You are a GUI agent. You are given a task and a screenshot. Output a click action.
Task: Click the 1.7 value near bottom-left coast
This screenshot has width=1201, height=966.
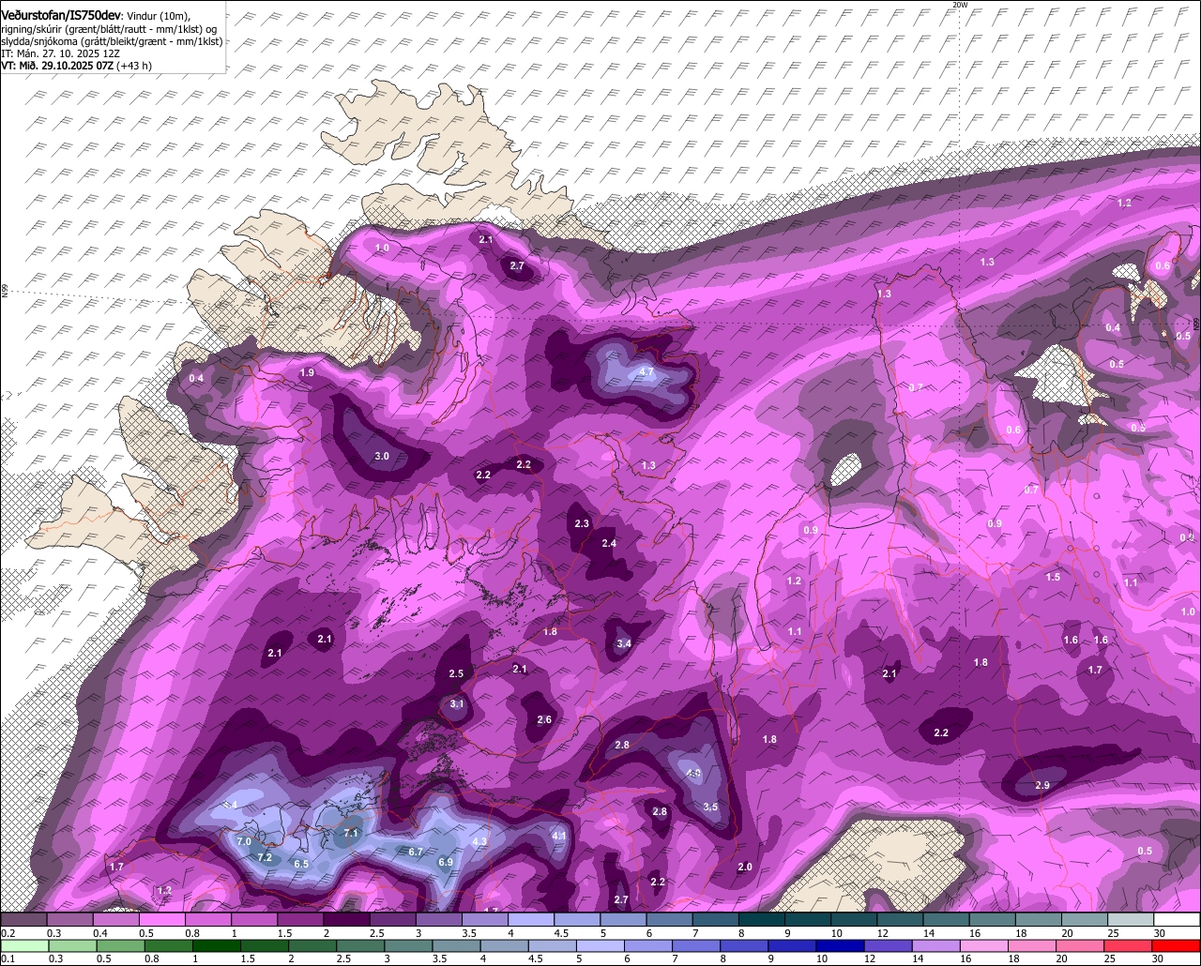coord(116,868)
